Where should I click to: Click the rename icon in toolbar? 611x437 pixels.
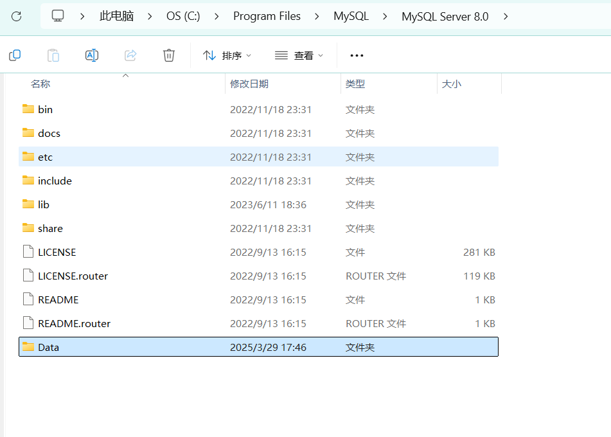coord(92,55)
